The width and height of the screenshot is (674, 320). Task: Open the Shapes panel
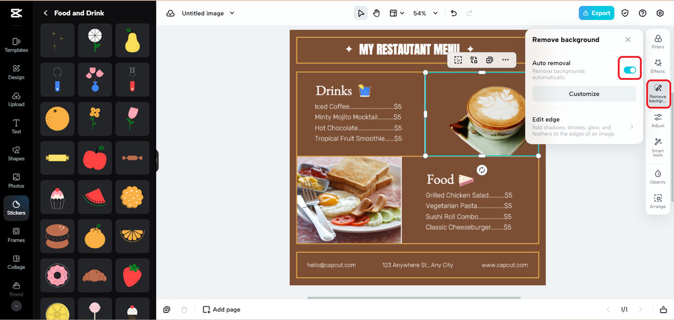click(x=16, y=153)
